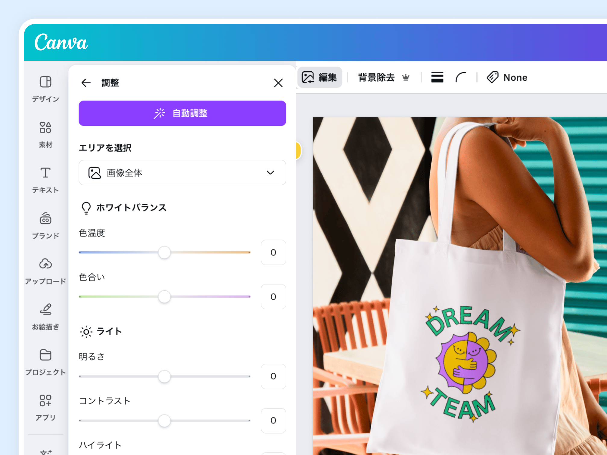Image resolution: width=607 pixels, height=455 pixels.
Task: Click the ホワイトバランス section heading
Action: tap(124, 208)
